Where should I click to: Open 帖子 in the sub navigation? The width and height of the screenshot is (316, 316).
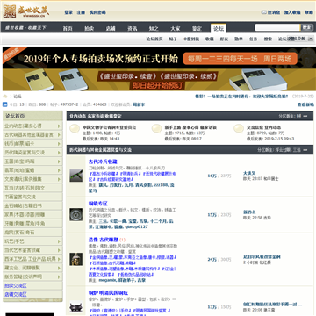173,39
